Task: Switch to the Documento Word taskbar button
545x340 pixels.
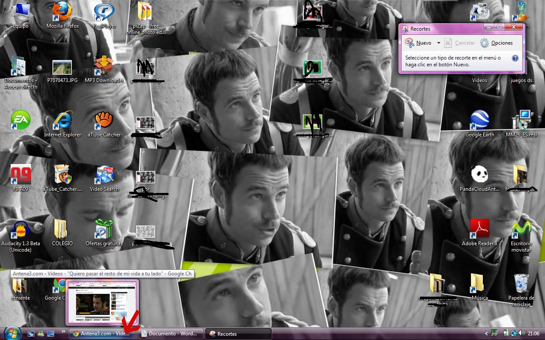Action: click(171, 334)
